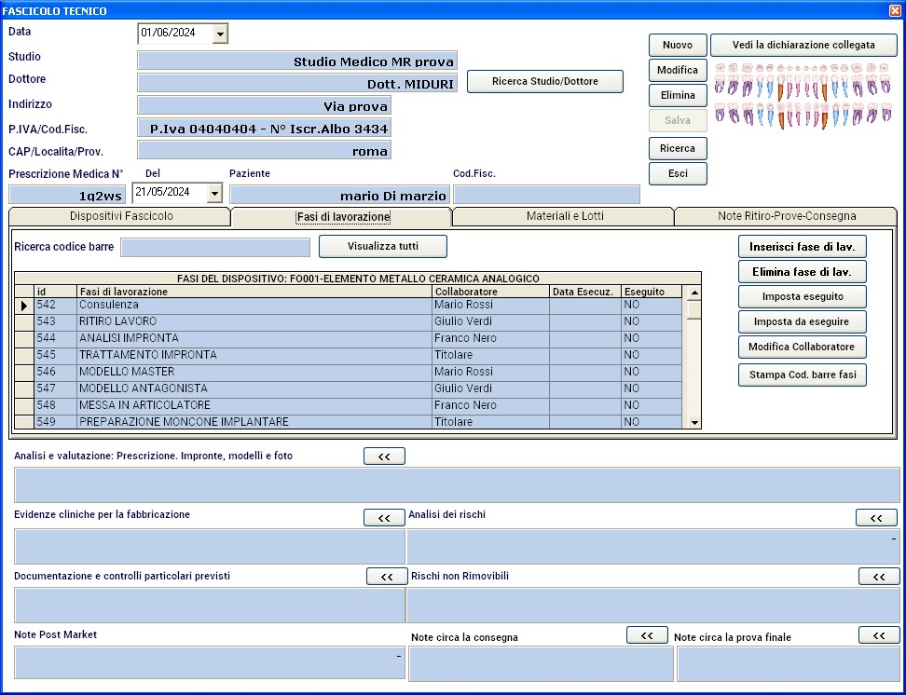The width and height of the screenshot is (906, 695).
Task: Click the Fasi di lavorazione column header
Action: pos(254,292)
